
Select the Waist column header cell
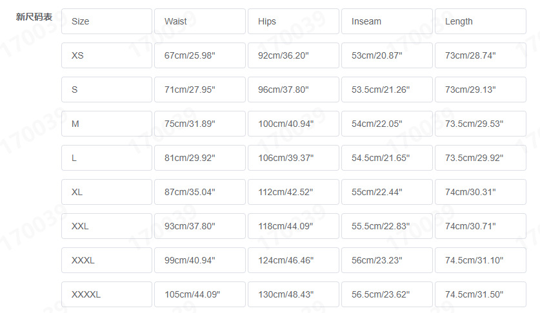point(200,21)
